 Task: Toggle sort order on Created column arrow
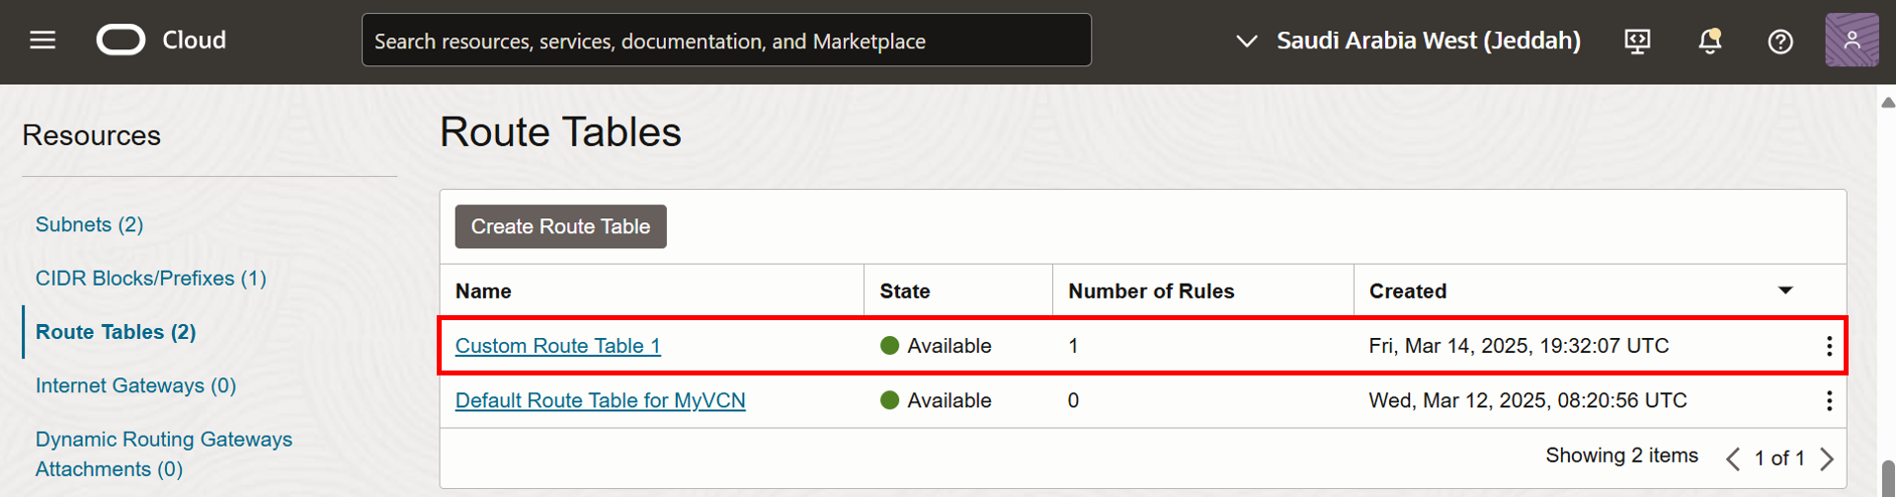click(1785, 290)
